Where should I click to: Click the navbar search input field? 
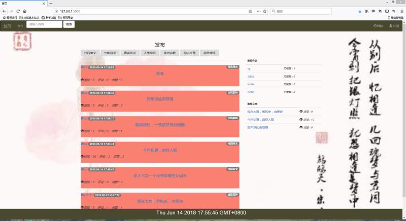click(44, 24)
